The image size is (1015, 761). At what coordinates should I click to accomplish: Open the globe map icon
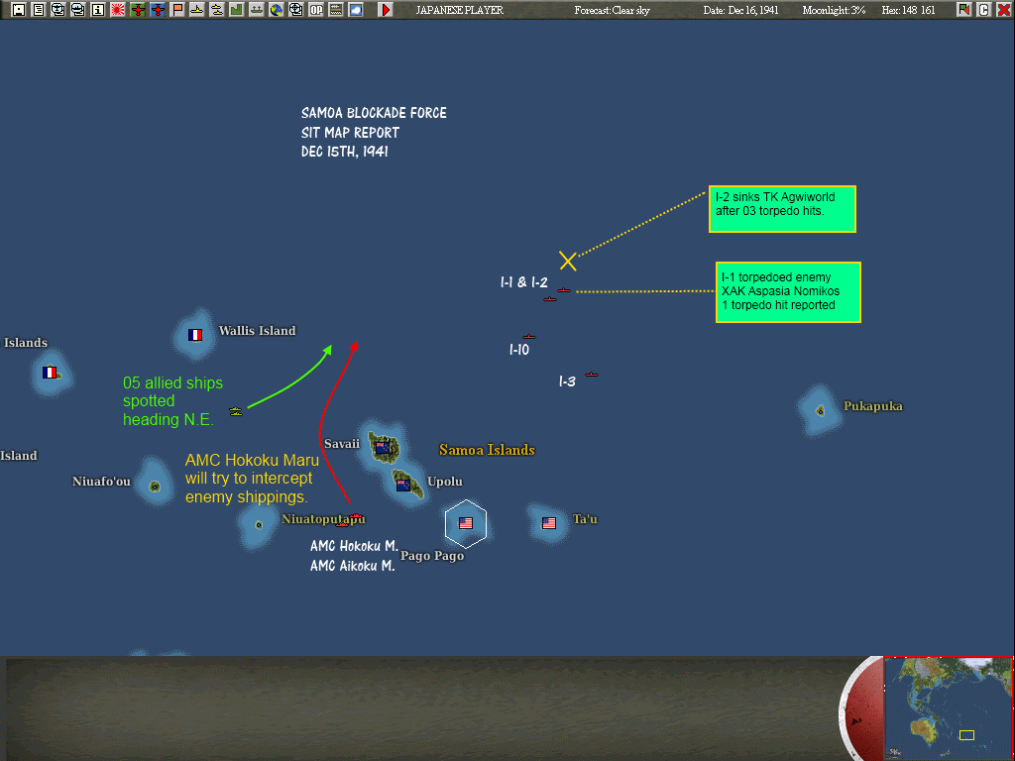(277, 10)
